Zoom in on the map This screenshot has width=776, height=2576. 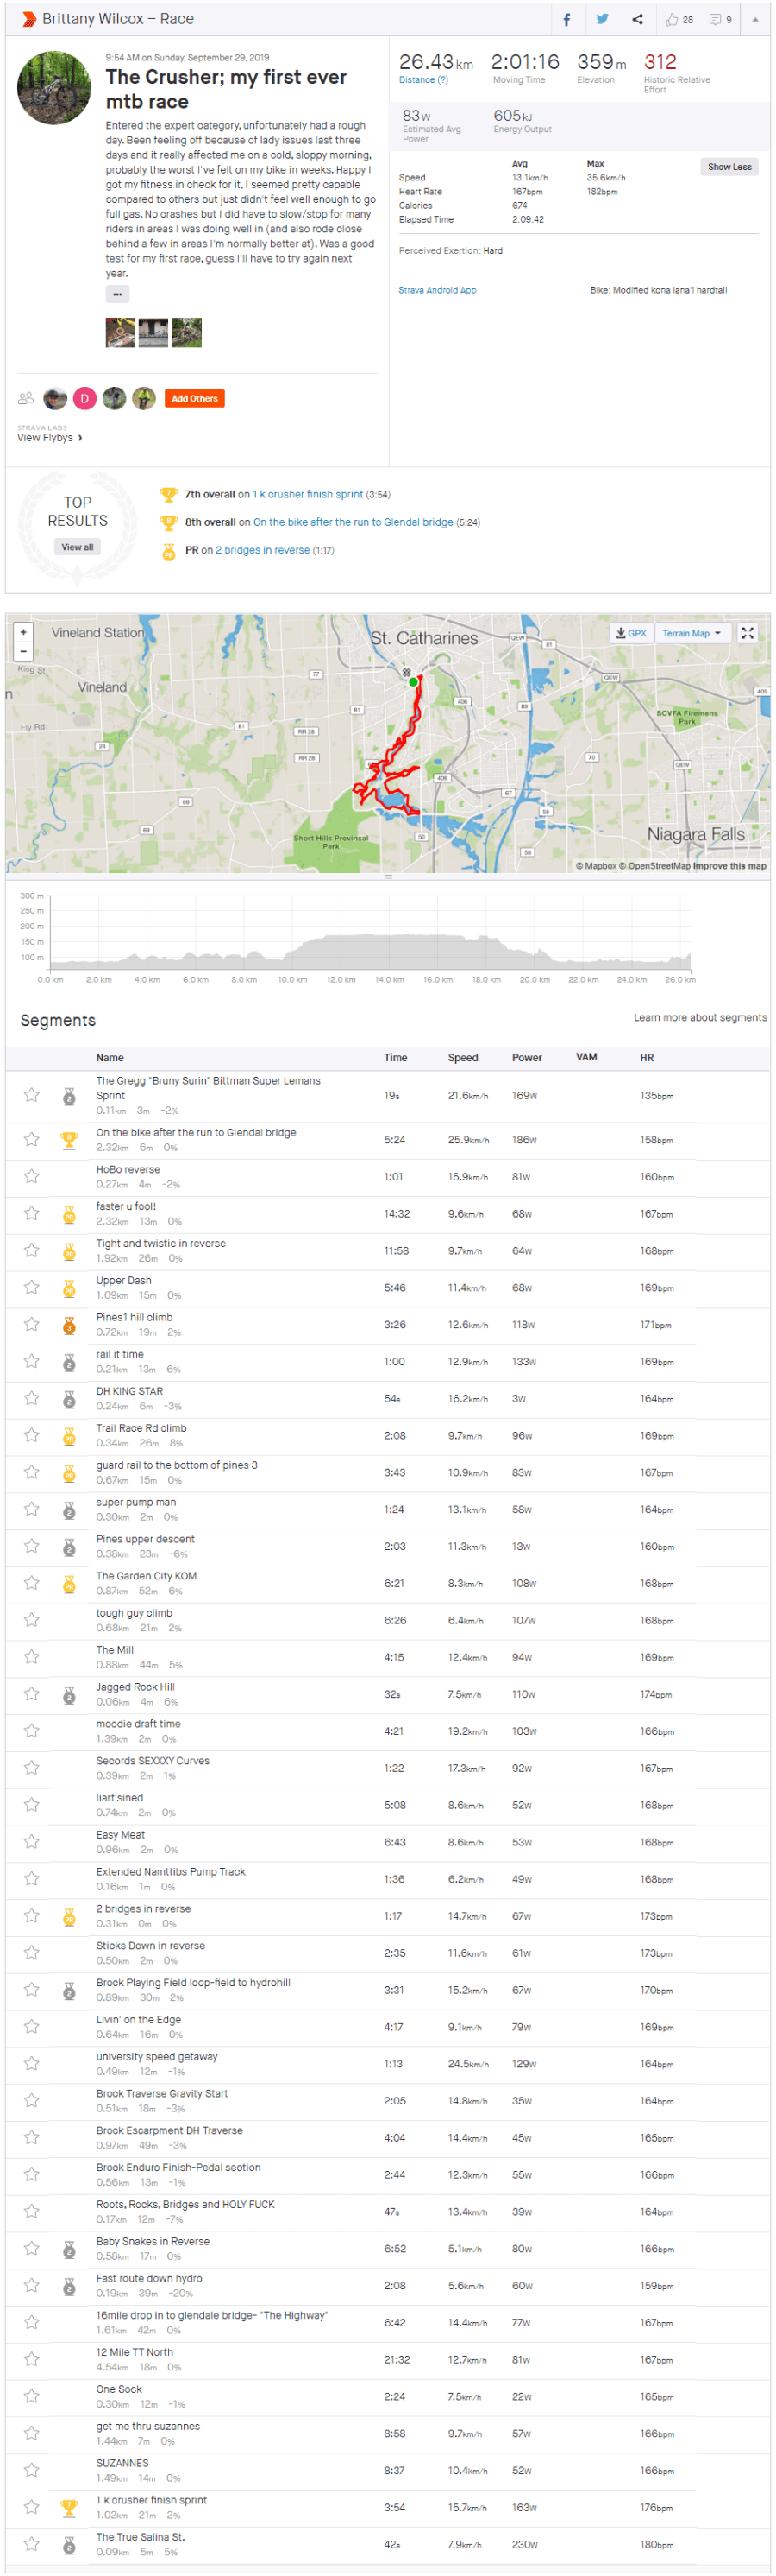(x=24, y=632)
